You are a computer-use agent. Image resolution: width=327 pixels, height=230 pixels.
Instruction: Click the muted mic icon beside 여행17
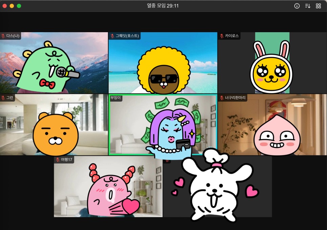click(x=58, y=160)
